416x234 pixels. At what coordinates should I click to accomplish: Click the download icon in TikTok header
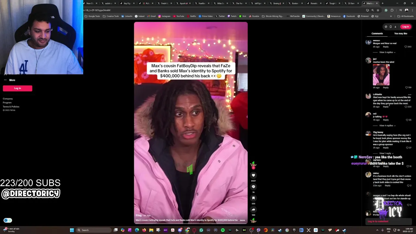click(x=395, y=27)
